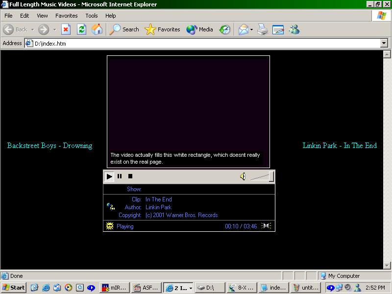The image size is (392, 294).
Task: Expand the address bar dropdown
Action: click(384, 43)
